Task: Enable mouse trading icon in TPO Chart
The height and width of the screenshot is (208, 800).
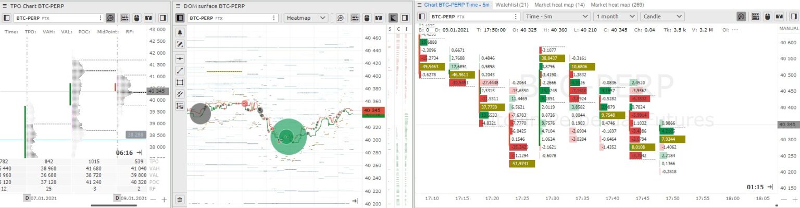Action: 137,18
